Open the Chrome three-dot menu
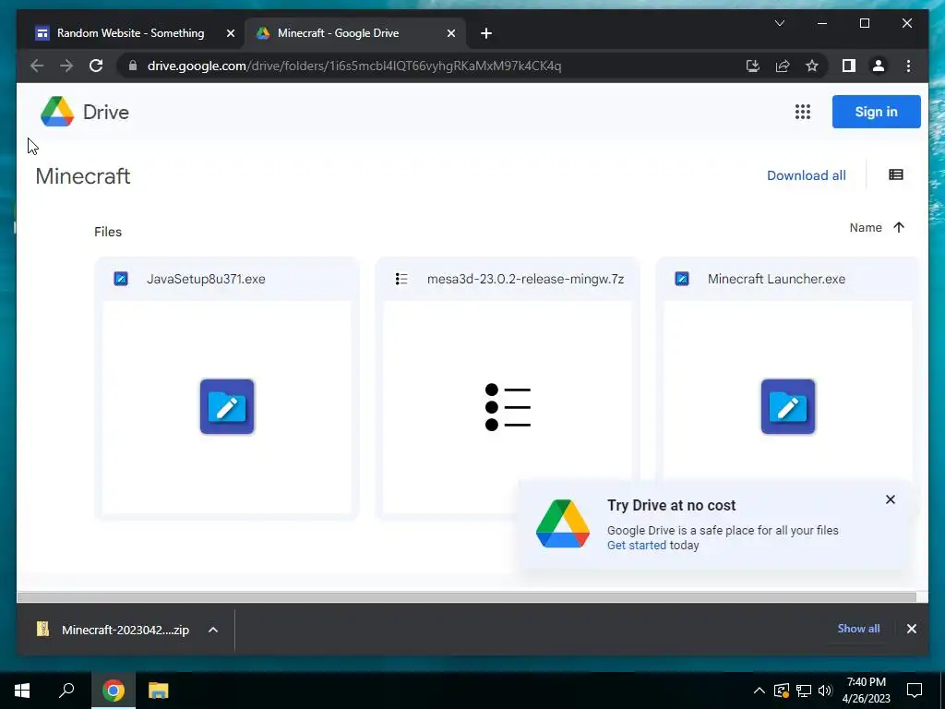Screen dimensions: 945x709 908,66
